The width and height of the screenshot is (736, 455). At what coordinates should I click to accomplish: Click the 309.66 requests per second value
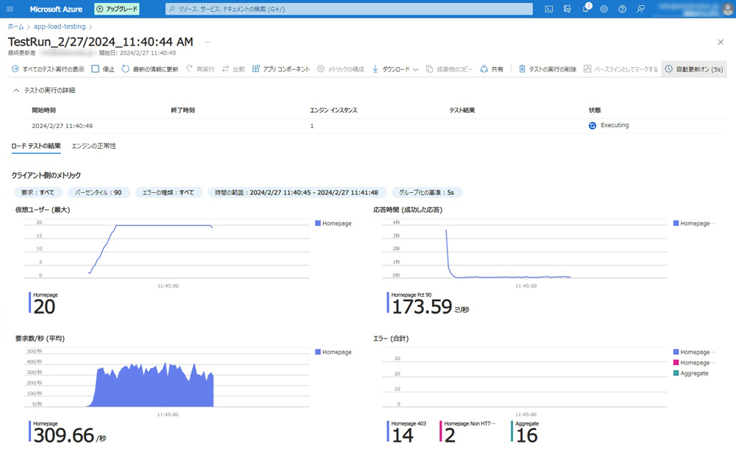point(64,435)
